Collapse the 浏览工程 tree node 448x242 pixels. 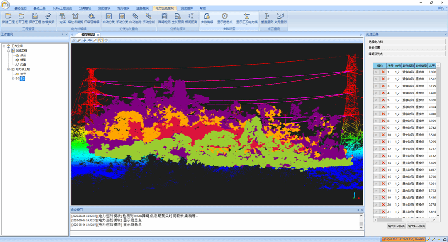(9, 51)
